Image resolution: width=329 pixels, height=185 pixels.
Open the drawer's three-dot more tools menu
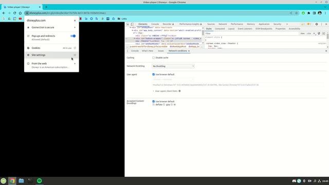[127, 51]
